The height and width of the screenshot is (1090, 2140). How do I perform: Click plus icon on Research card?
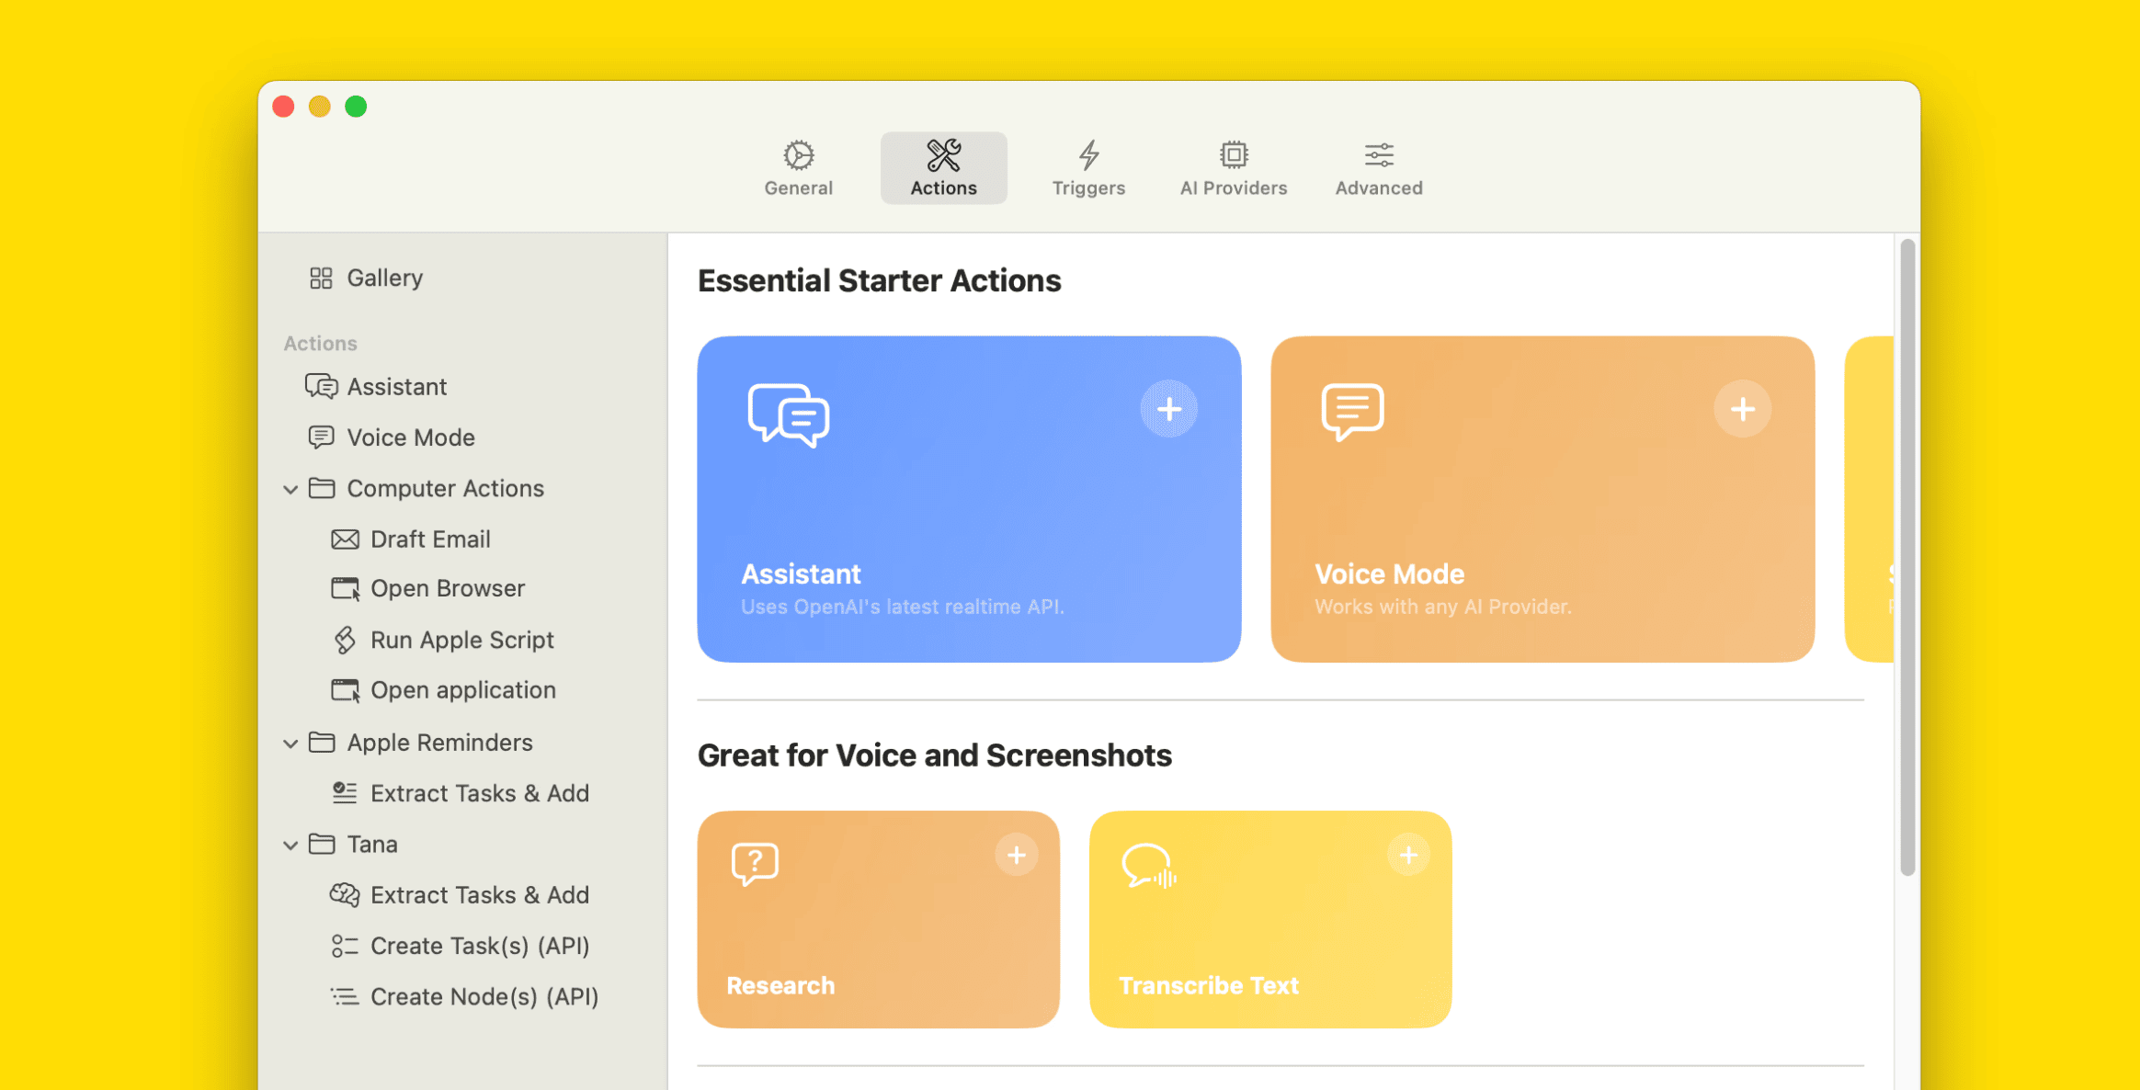point(1016,856)
